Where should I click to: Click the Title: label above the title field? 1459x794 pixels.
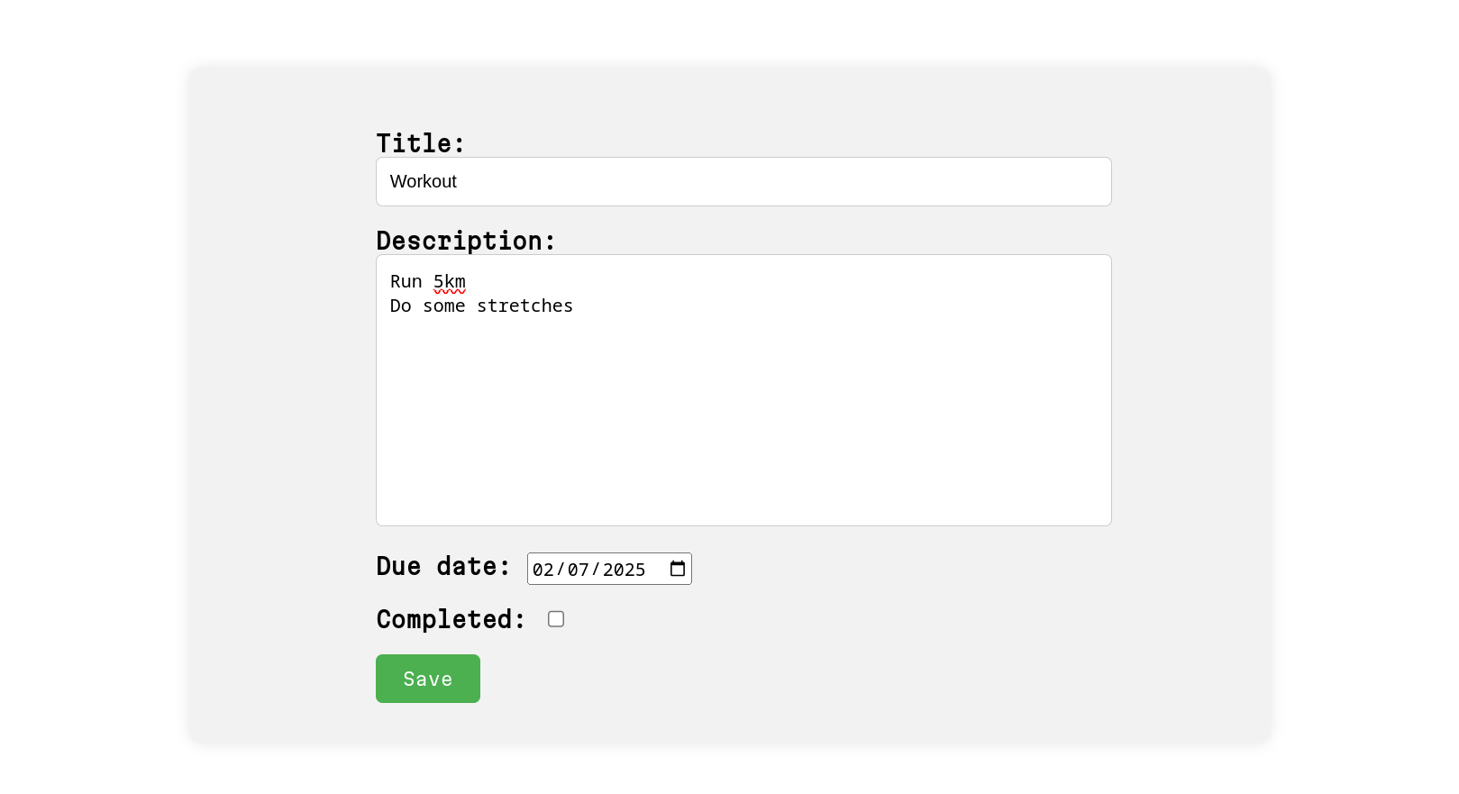pyautogui.click(x=420, y=142)
